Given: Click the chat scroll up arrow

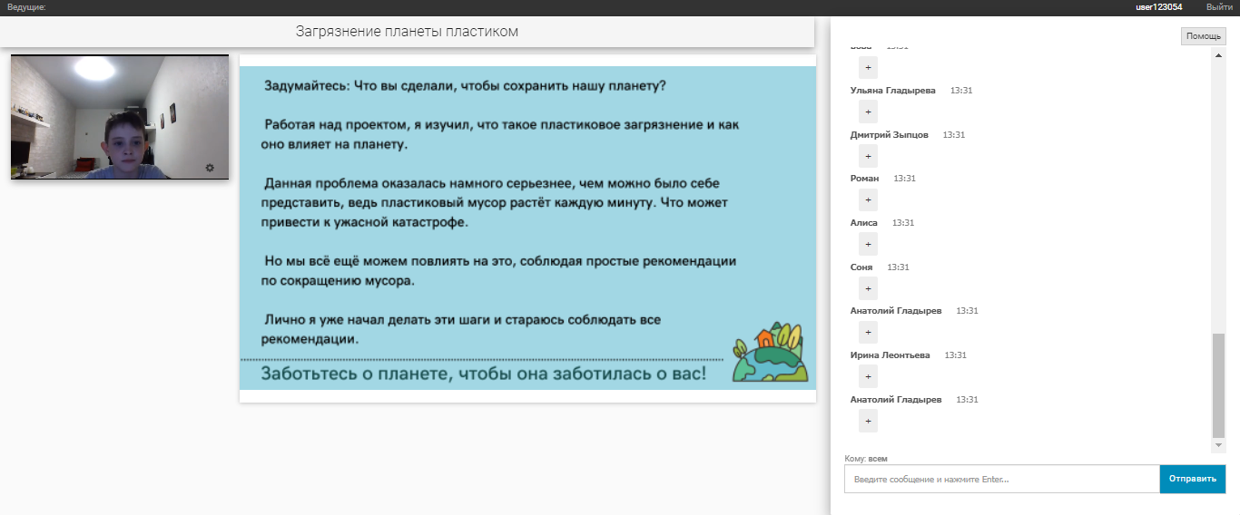Looking at the screenshot, I should click(x=1218, y=57).
